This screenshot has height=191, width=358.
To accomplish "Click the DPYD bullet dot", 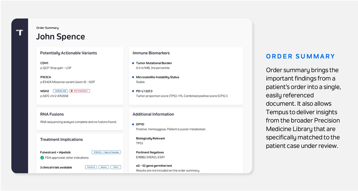I will (133, 124).
